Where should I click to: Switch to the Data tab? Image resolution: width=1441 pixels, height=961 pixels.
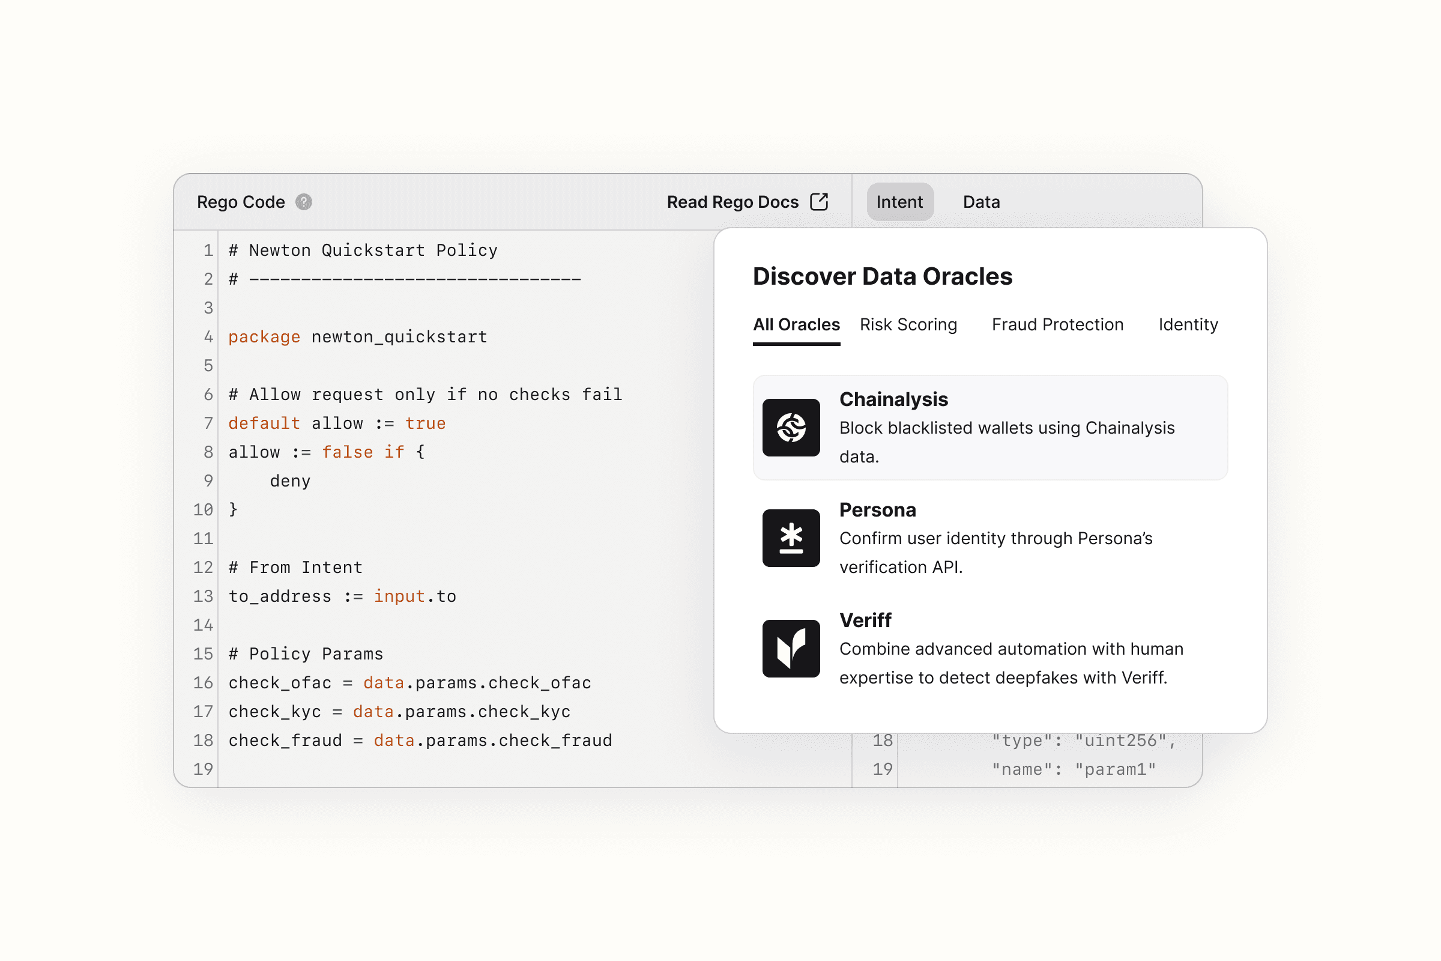coord(981,202)
